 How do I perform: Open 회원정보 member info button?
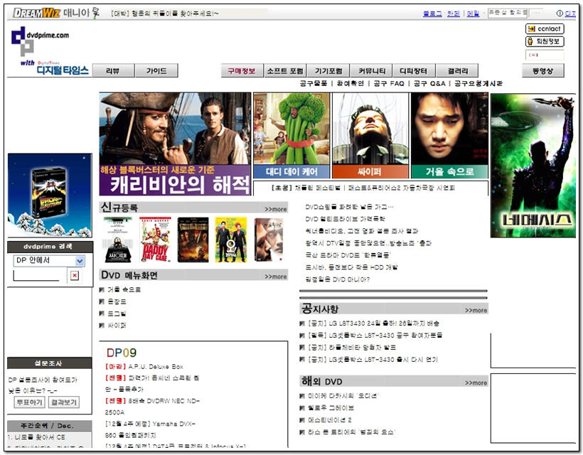545,41
